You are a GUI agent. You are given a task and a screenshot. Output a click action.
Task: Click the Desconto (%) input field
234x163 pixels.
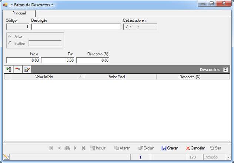93,60
